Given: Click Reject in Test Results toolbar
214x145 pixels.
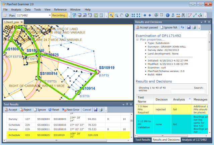Looking at the screenshot, I should (x=26, y=110).
